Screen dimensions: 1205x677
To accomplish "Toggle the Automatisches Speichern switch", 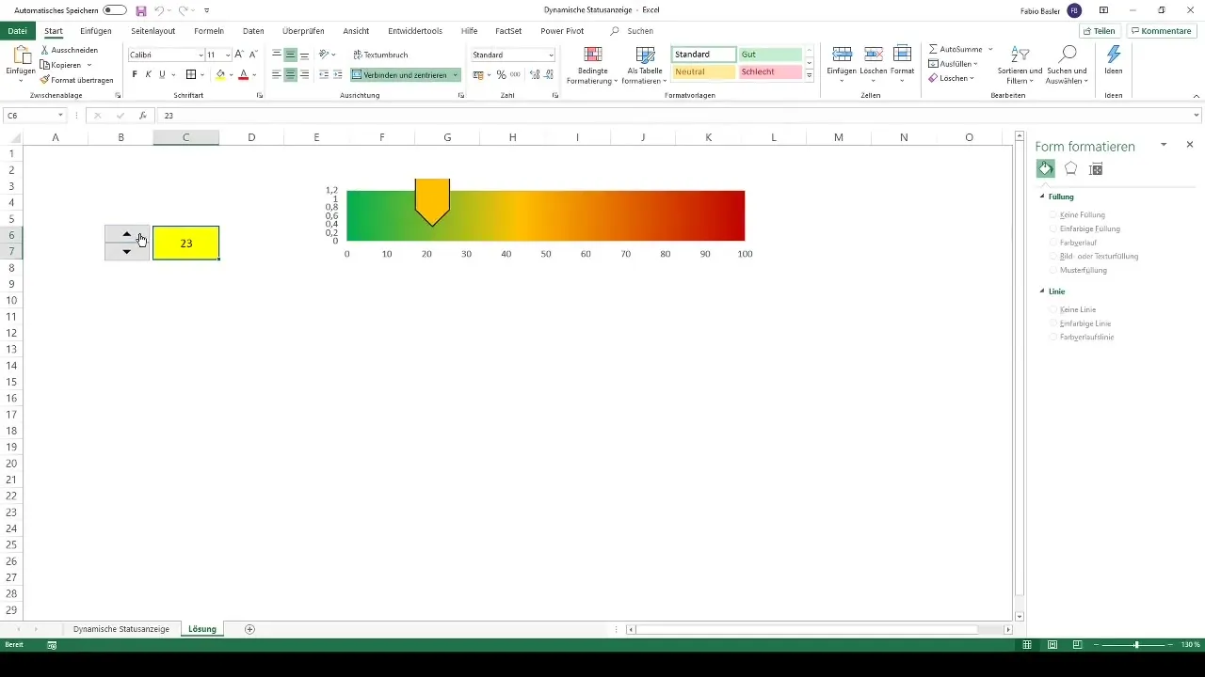I will (x=115, y=10).
